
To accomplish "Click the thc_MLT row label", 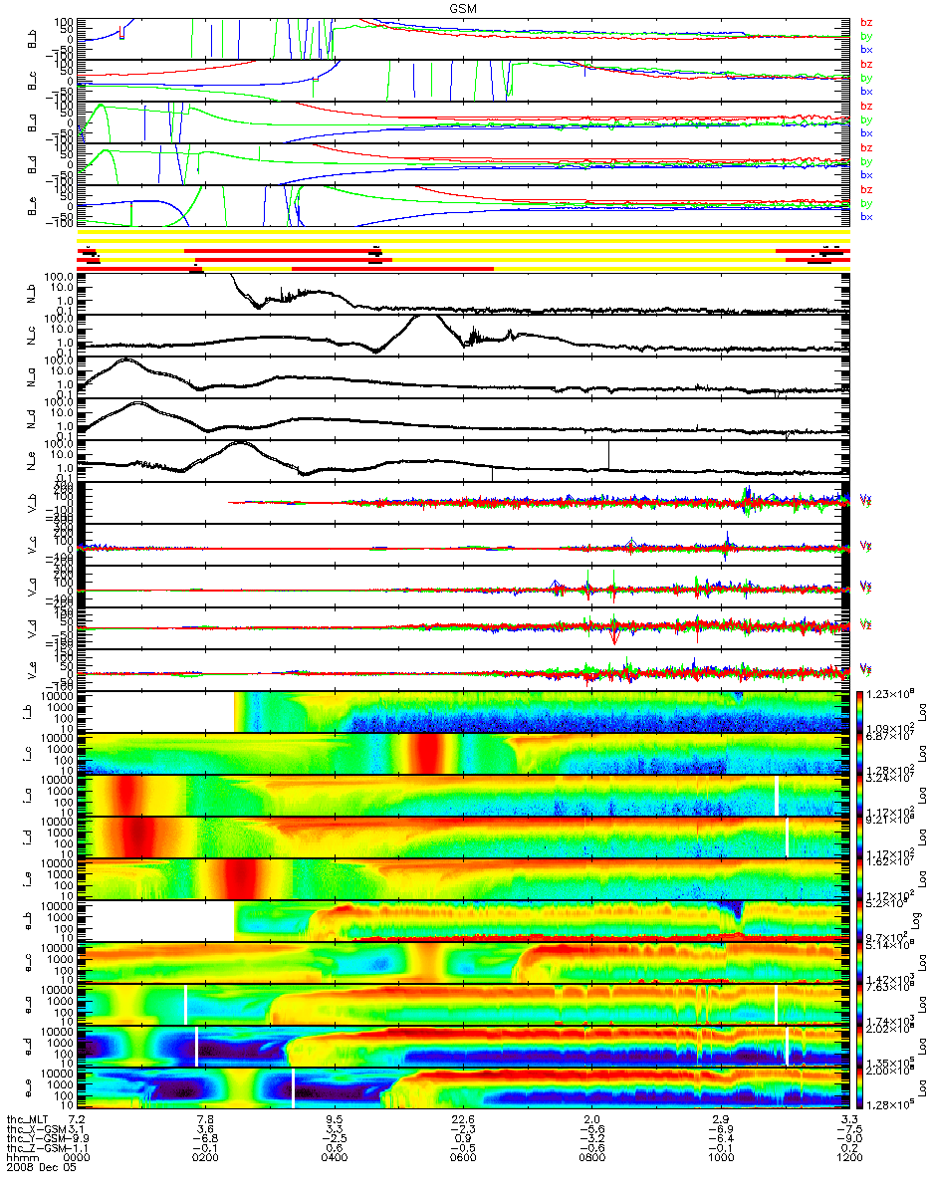I will tap(26, 1120).
